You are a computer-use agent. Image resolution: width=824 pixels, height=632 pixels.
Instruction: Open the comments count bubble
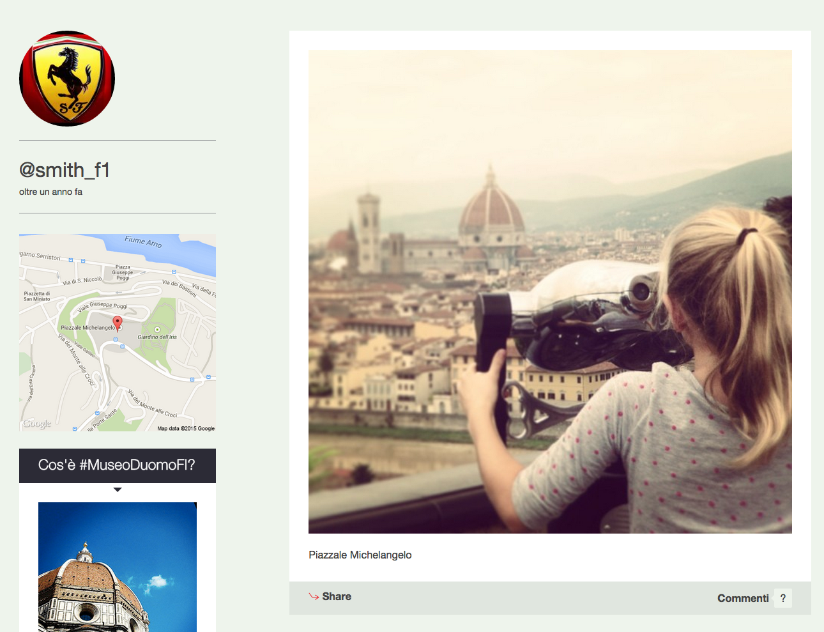click(x=783, y=598)
